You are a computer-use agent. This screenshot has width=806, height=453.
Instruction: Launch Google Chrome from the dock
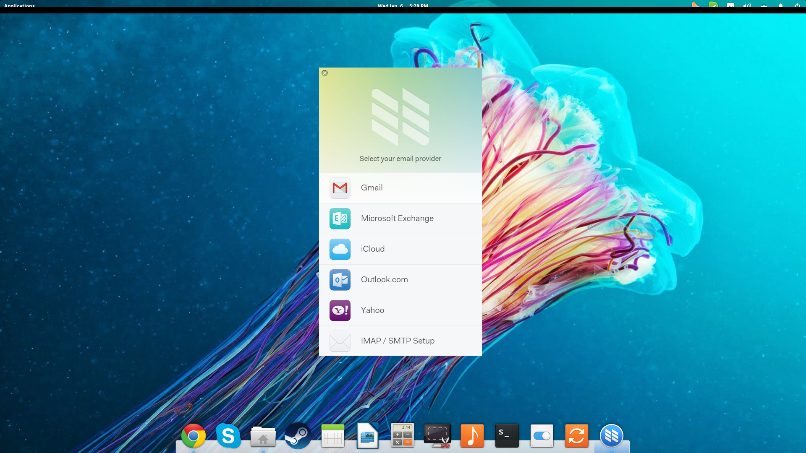pyautogui.click(x=194, y=436)
